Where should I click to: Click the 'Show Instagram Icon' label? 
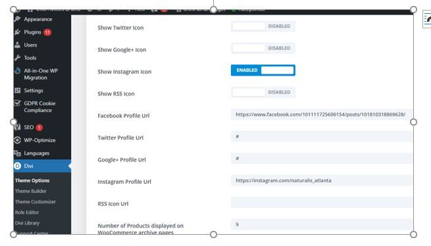124,72
